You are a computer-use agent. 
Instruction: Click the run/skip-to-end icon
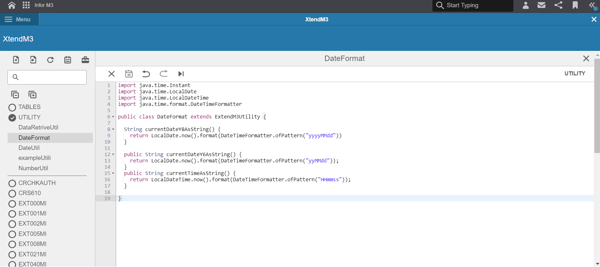(x=181, y=74)
